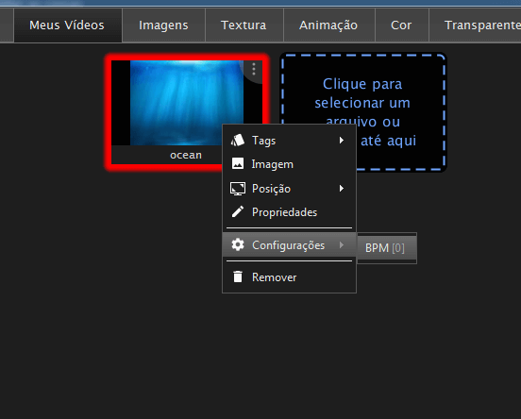
Task: Open the Animação tab
Action: (x=328, y=25)
